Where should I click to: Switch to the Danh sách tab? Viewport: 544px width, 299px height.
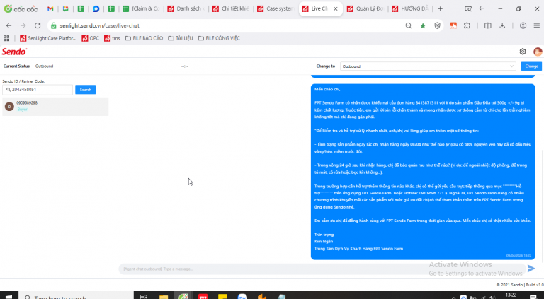click(x=186, y=9)
